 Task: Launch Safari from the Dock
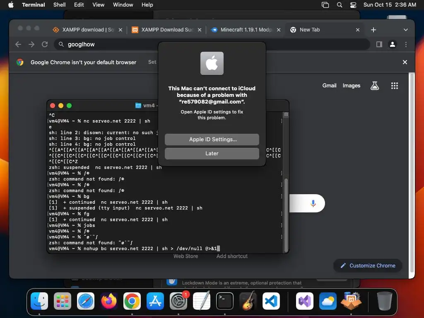tap(86, 301)
